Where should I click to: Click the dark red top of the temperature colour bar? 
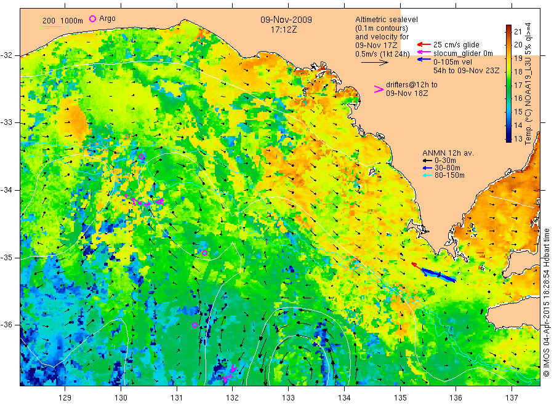[x=508, y=28]
